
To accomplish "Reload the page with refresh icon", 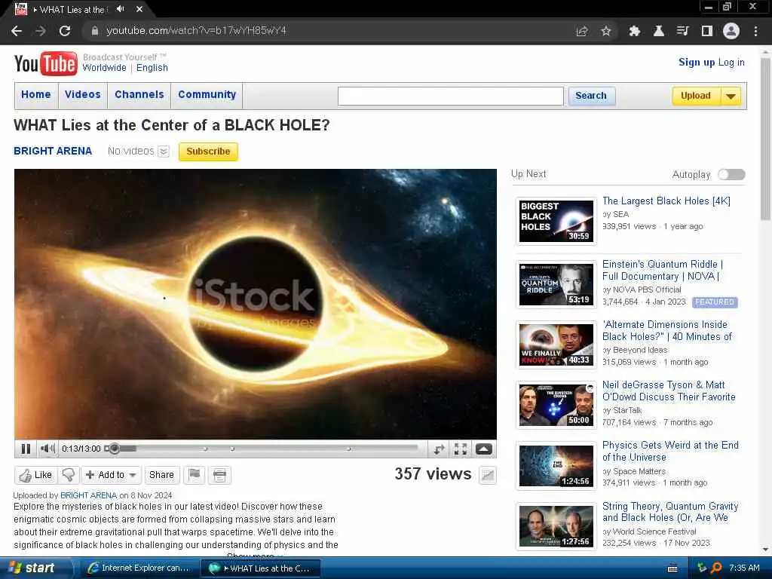I will [65, 31].
